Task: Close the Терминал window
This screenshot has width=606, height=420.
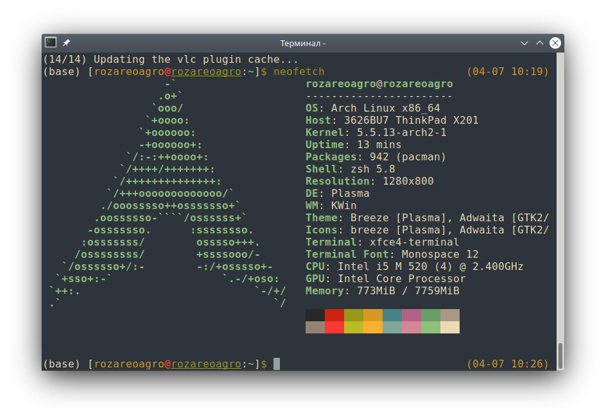Action: point(555,43)
